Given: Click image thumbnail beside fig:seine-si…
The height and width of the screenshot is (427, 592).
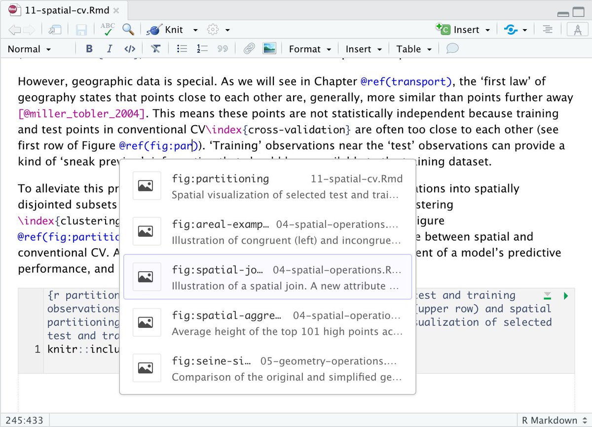Looking at the screenshot, I should (147, 368).
